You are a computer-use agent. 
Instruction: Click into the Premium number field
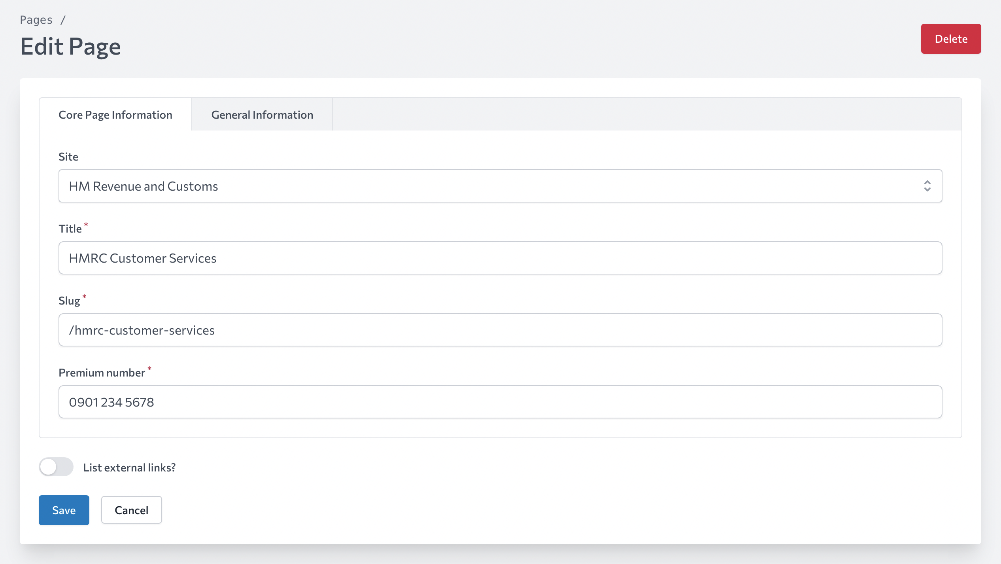point(500,401)
